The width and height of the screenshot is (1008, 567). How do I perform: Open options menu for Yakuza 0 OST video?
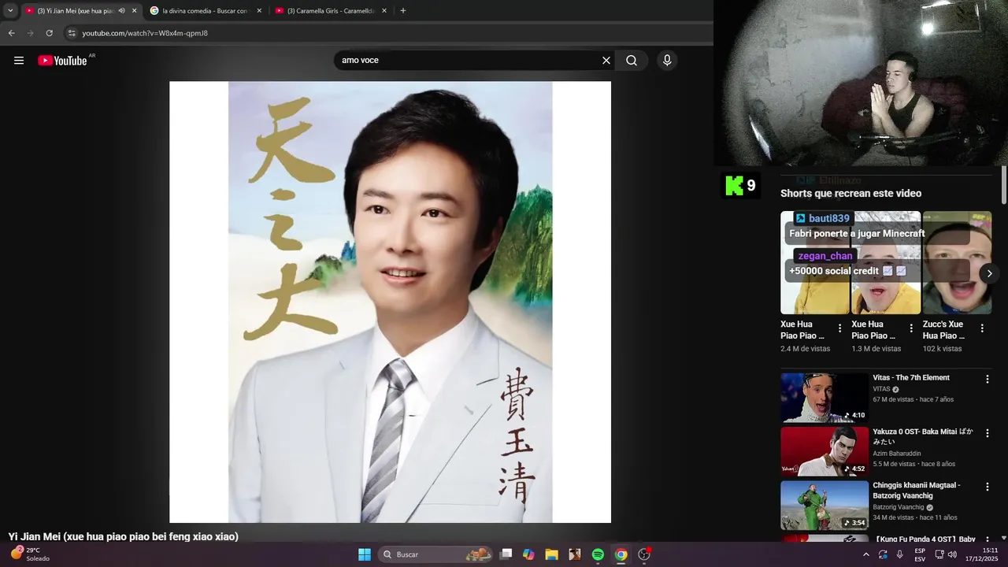[987, 433]
